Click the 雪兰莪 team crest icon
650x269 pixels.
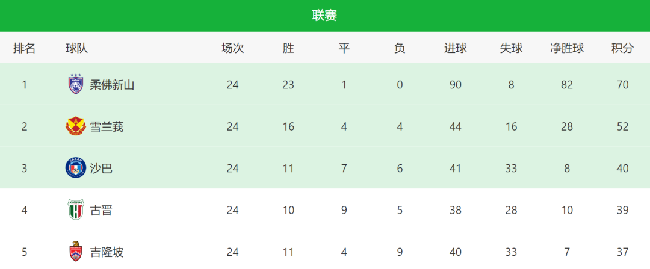click(75, 126)
